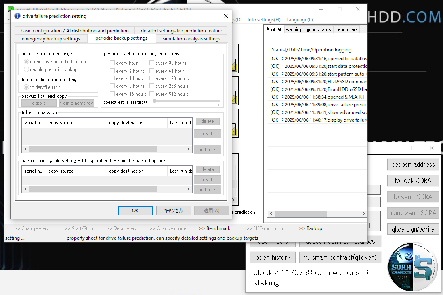The width and height of the screenshot is (443, 295).
Task: Switch to the 'warning' log tab
Action: [x=294, y=29]
